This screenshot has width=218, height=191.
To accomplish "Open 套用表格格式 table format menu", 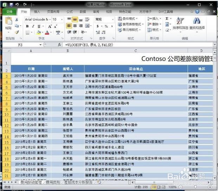I will coord(130,24).
